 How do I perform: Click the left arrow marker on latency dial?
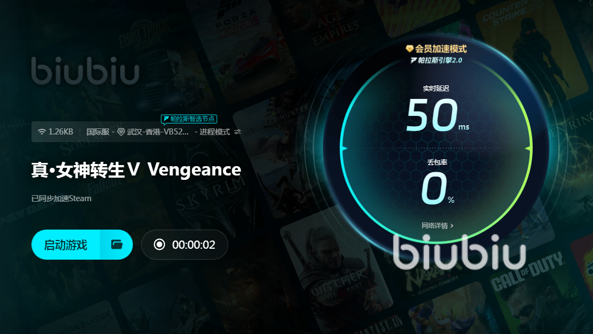coord(344,149)
